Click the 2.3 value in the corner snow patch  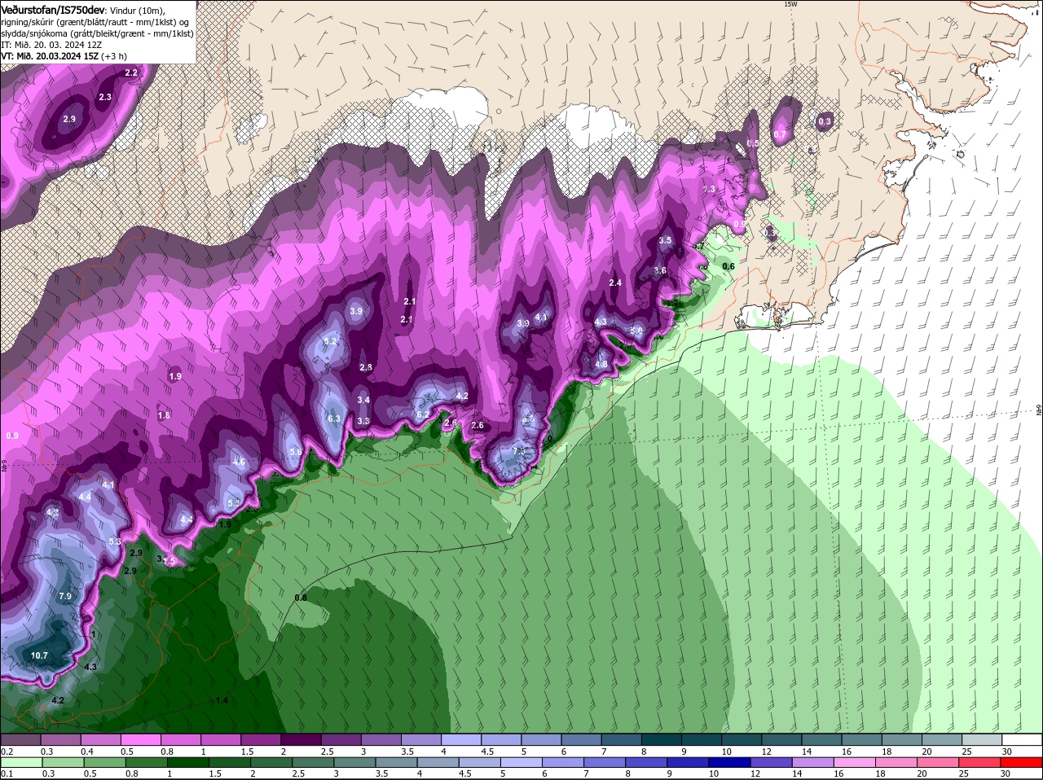coord(105,97)
